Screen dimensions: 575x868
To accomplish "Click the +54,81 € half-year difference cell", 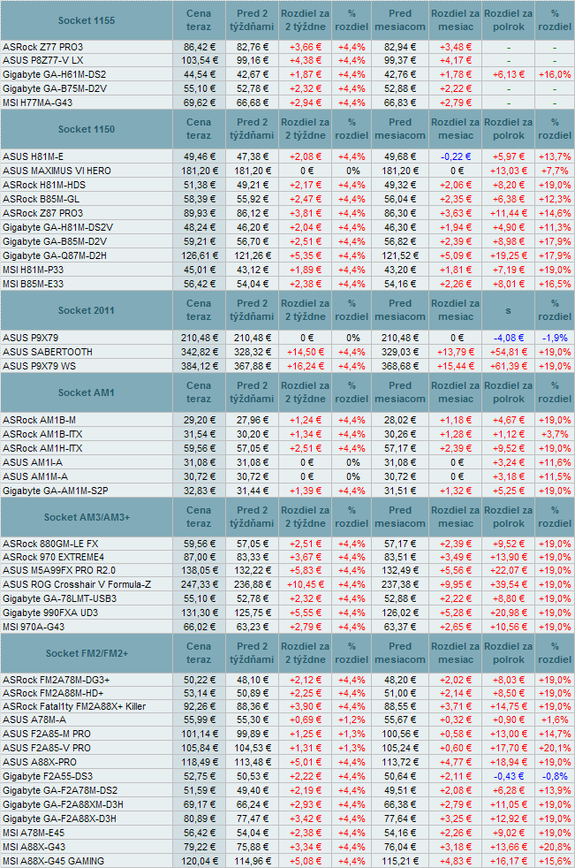I will (508, 352).
